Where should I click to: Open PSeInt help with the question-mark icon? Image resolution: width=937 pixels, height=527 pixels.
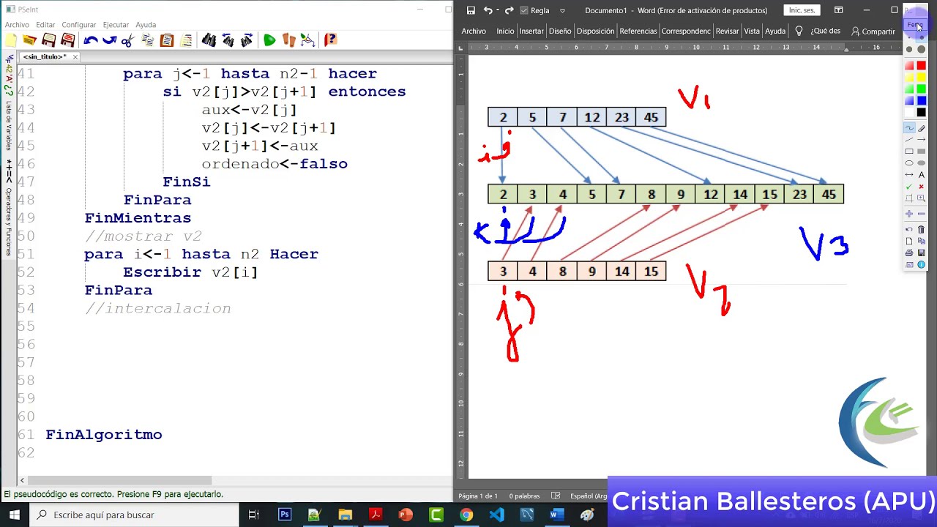(330, 40)
